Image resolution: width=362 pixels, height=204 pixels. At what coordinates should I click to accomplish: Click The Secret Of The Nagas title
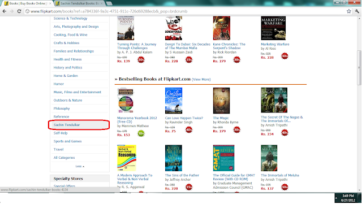point(282,119)
